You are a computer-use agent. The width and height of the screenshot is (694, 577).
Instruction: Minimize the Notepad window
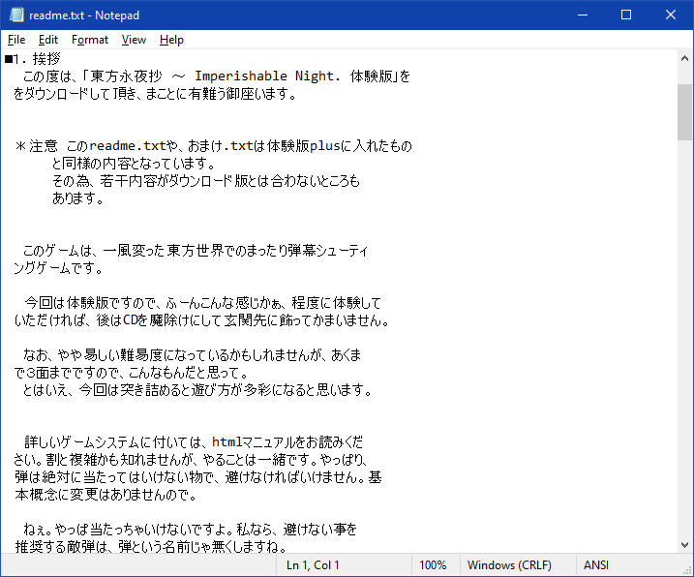pyautogui.click(x=583, y=15)
